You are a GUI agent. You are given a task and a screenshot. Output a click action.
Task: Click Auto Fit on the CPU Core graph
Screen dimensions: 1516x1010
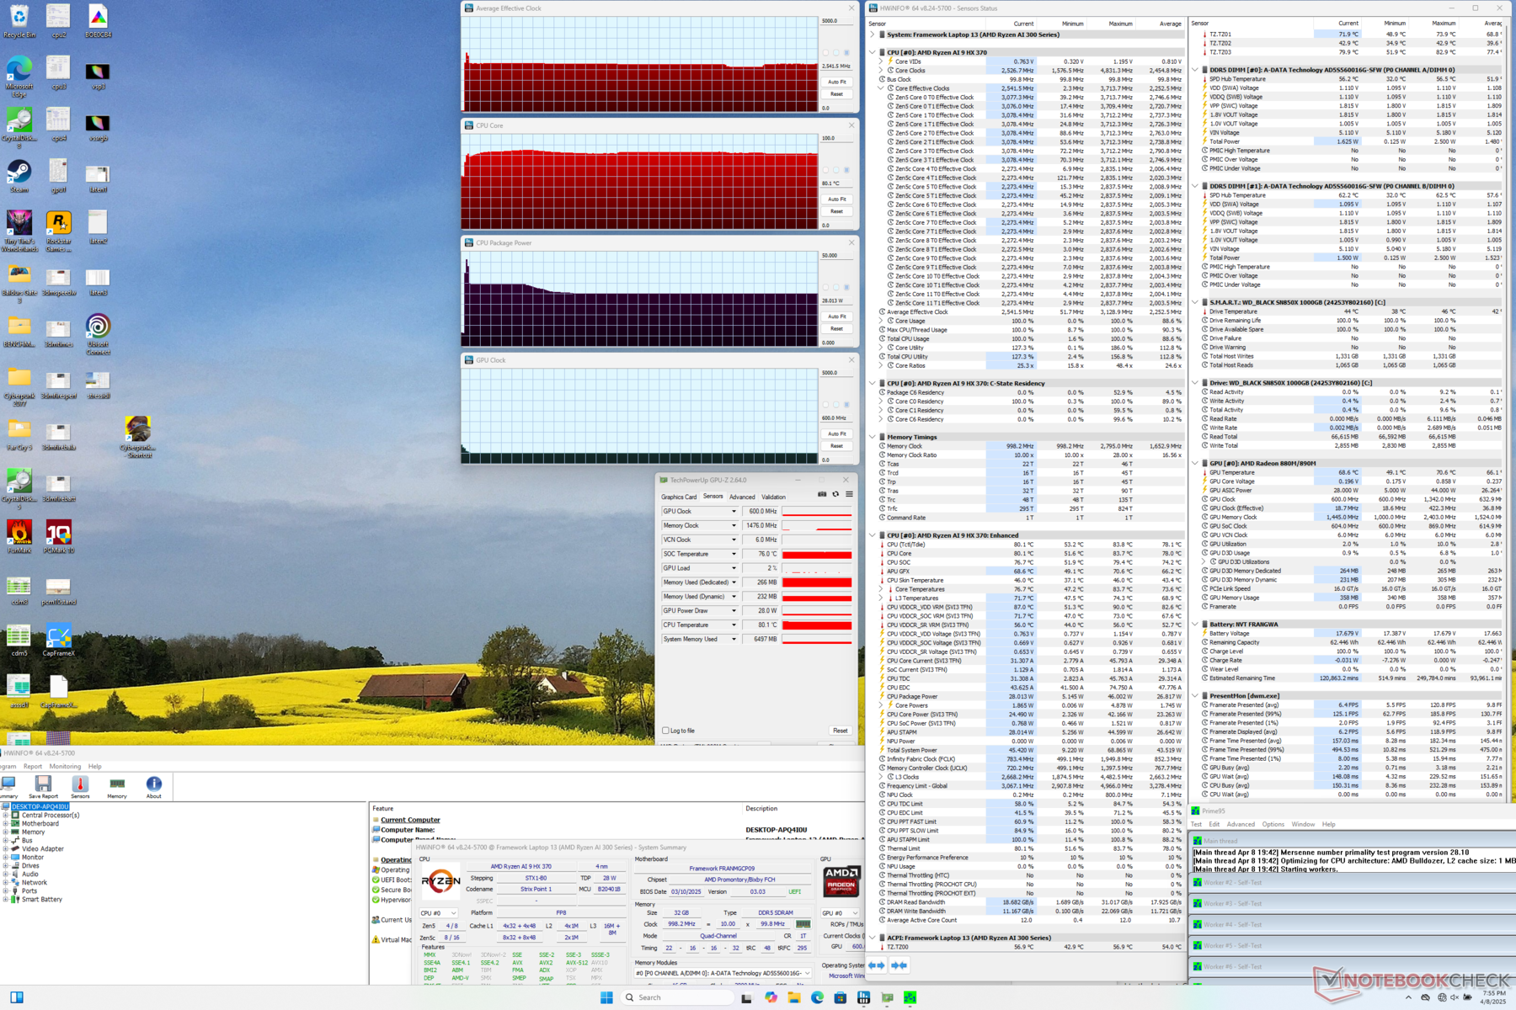coord(836,199)
